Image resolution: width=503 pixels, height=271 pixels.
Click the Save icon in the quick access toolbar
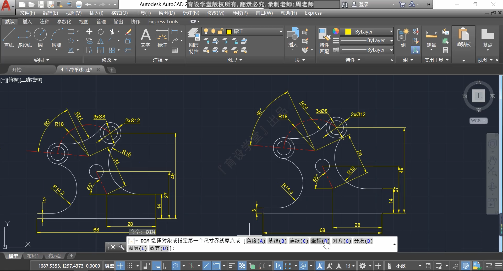pos(41,4)
